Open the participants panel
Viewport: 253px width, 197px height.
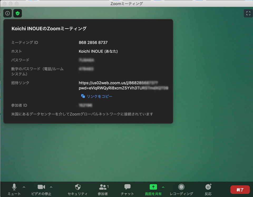[103, 189]
